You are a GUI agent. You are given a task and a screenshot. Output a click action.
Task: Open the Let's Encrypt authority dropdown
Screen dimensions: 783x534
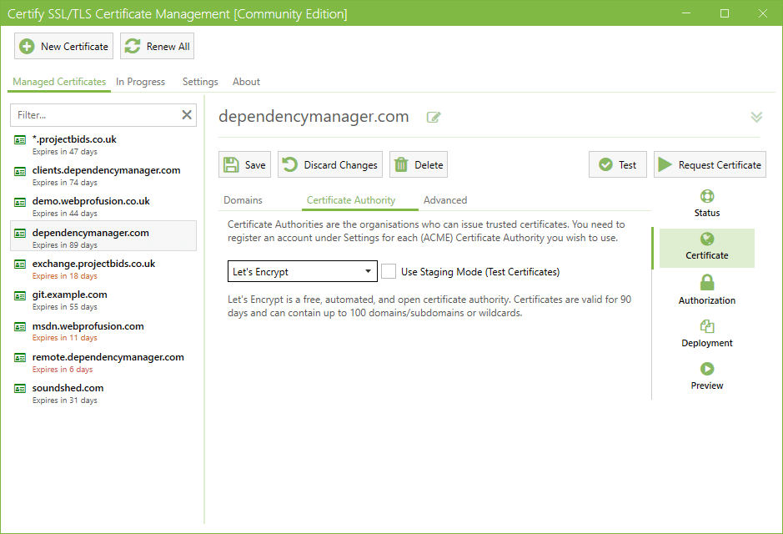pos(302,271)
